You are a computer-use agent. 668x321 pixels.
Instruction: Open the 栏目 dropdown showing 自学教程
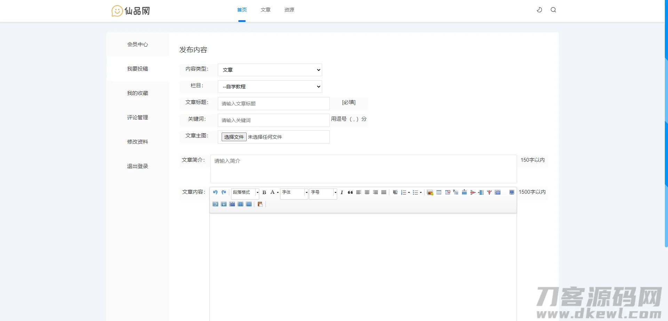tap(270, 86)
